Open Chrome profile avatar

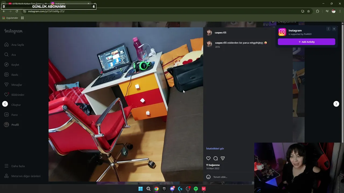pos(334,11)
